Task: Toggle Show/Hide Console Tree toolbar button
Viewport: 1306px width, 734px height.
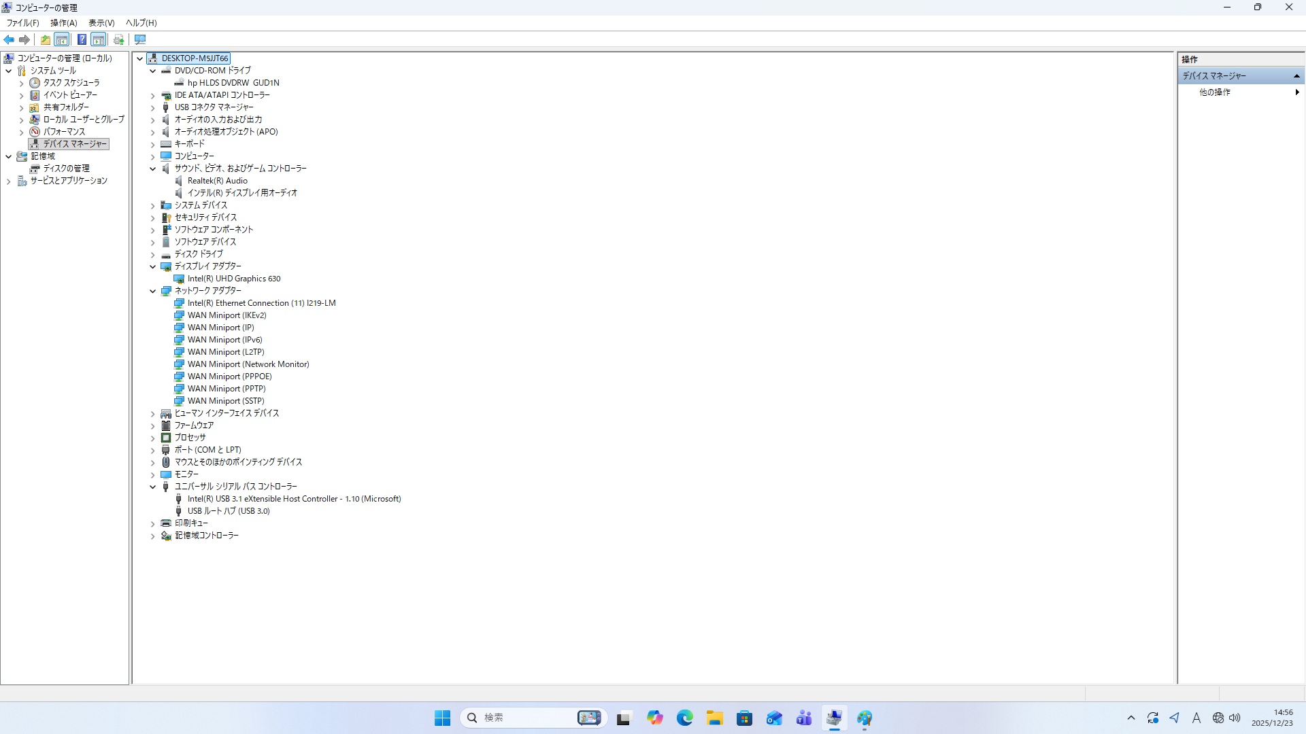Action: point(62,40)
